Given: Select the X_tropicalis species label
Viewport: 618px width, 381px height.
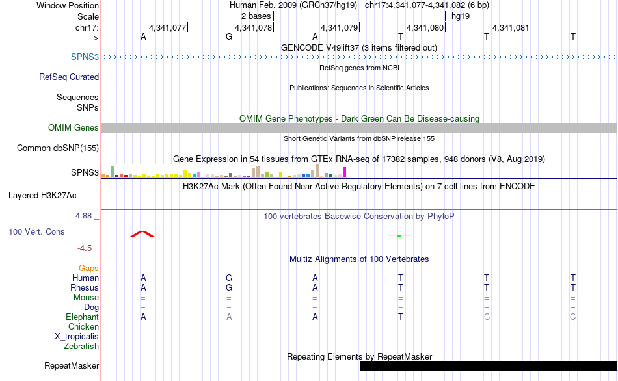Looking at the screenshot, I should point(77,336).
